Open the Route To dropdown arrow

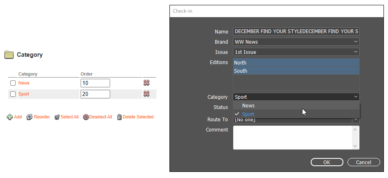pyautogui.click(x=356, y=120)
